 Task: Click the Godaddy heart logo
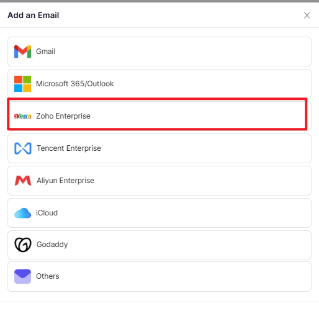tap(23, 245)
